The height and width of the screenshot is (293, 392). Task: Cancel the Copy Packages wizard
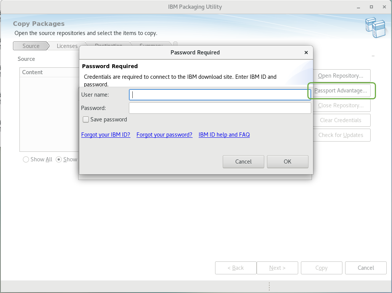pyautogui.click(x=366, y=268)
